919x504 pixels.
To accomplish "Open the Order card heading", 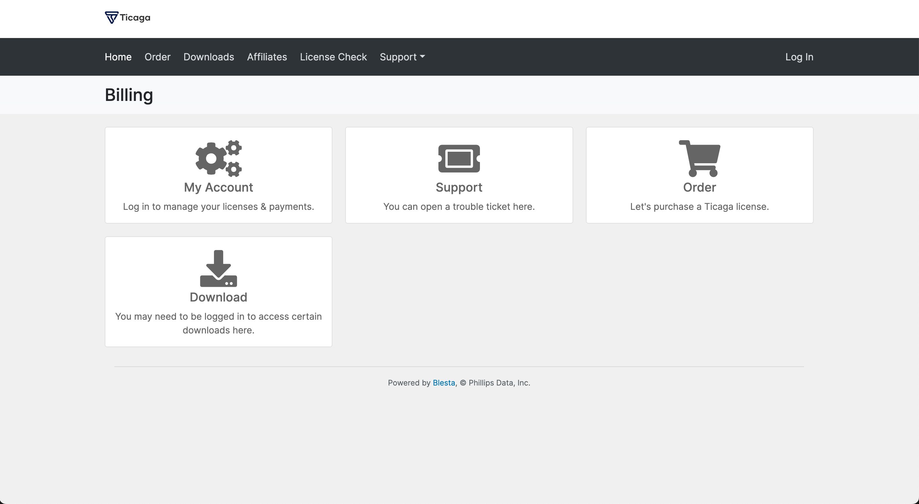I will pos(699,187).
